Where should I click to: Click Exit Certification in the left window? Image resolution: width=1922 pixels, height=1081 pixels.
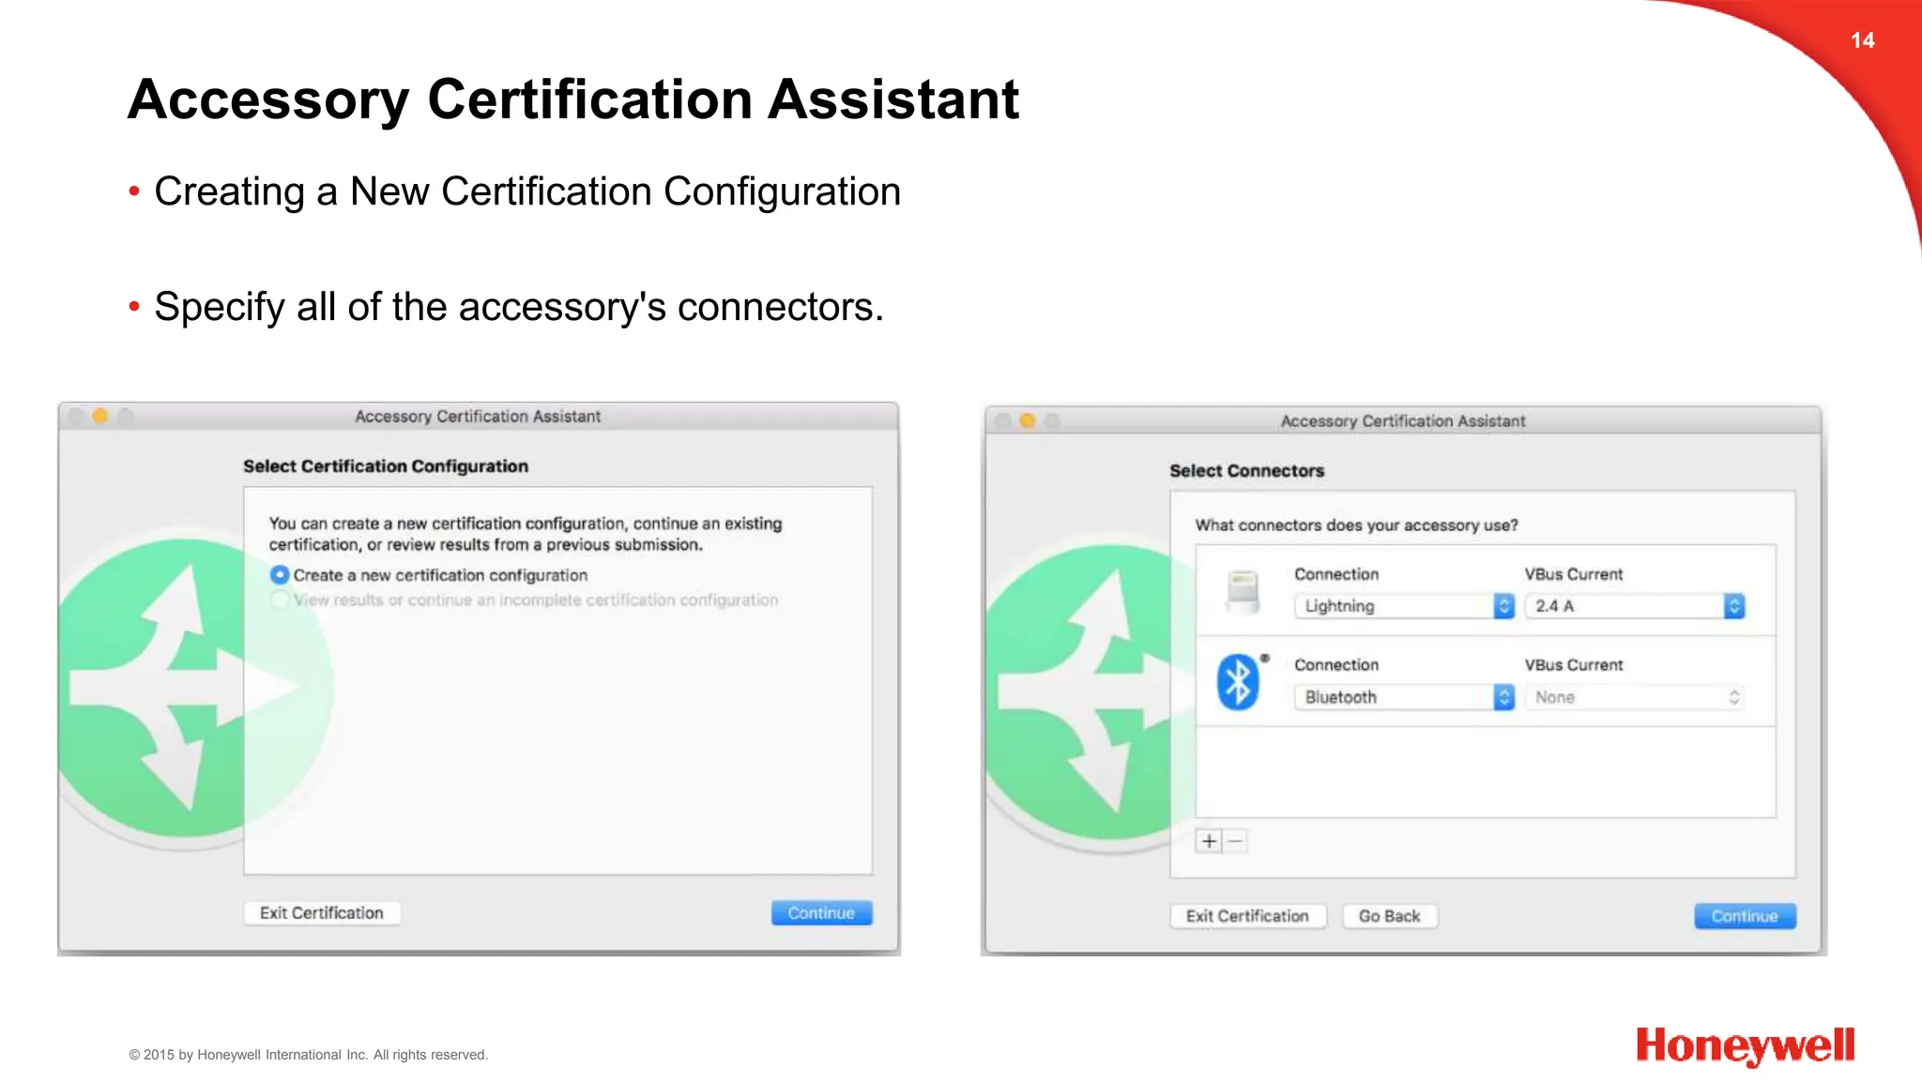[321, 913]
